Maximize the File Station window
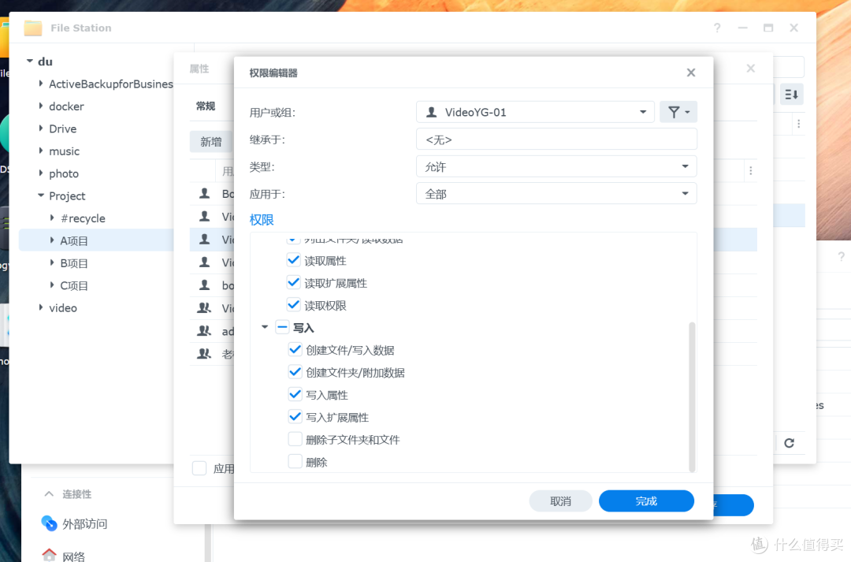The height and width of the screenshot is (562, 851). tap(768, 28)
